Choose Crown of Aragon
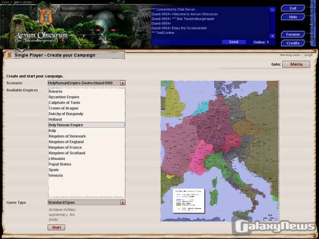 (x=87, y=108)
